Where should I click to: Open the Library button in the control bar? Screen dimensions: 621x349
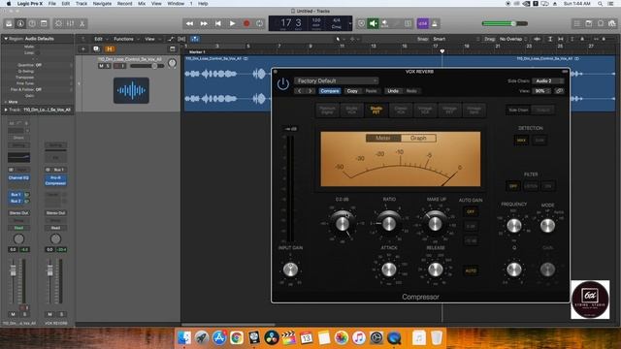click(9, 23)
